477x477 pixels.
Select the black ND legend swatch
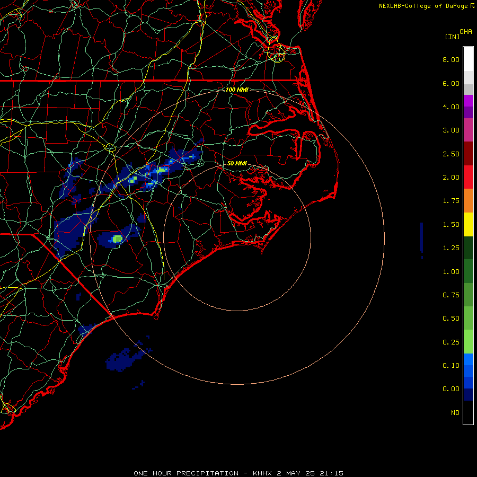[468, 412]
